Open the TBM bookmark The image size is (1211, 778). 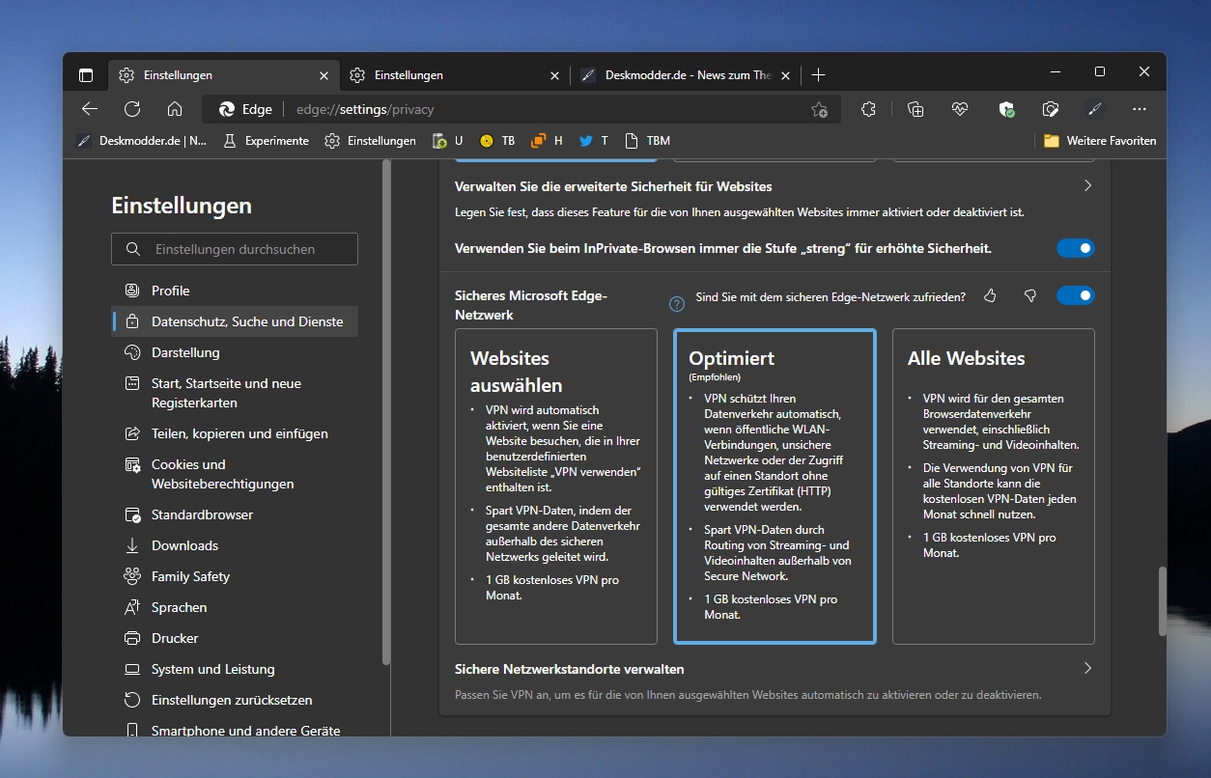click(647, 141)
